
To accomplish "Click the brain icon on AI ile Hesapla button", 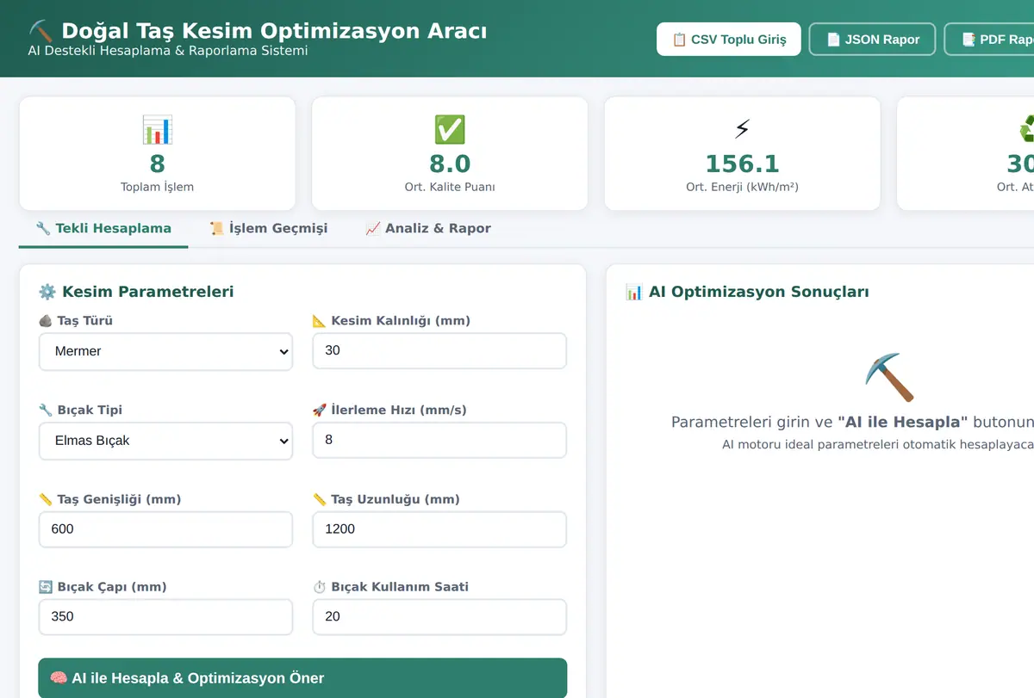I will [x=59, y=678].
